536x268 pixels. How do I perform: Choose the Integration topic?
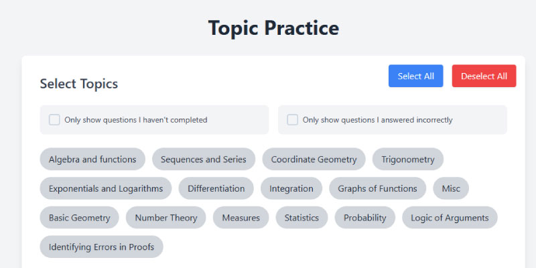tap(291, 188)
